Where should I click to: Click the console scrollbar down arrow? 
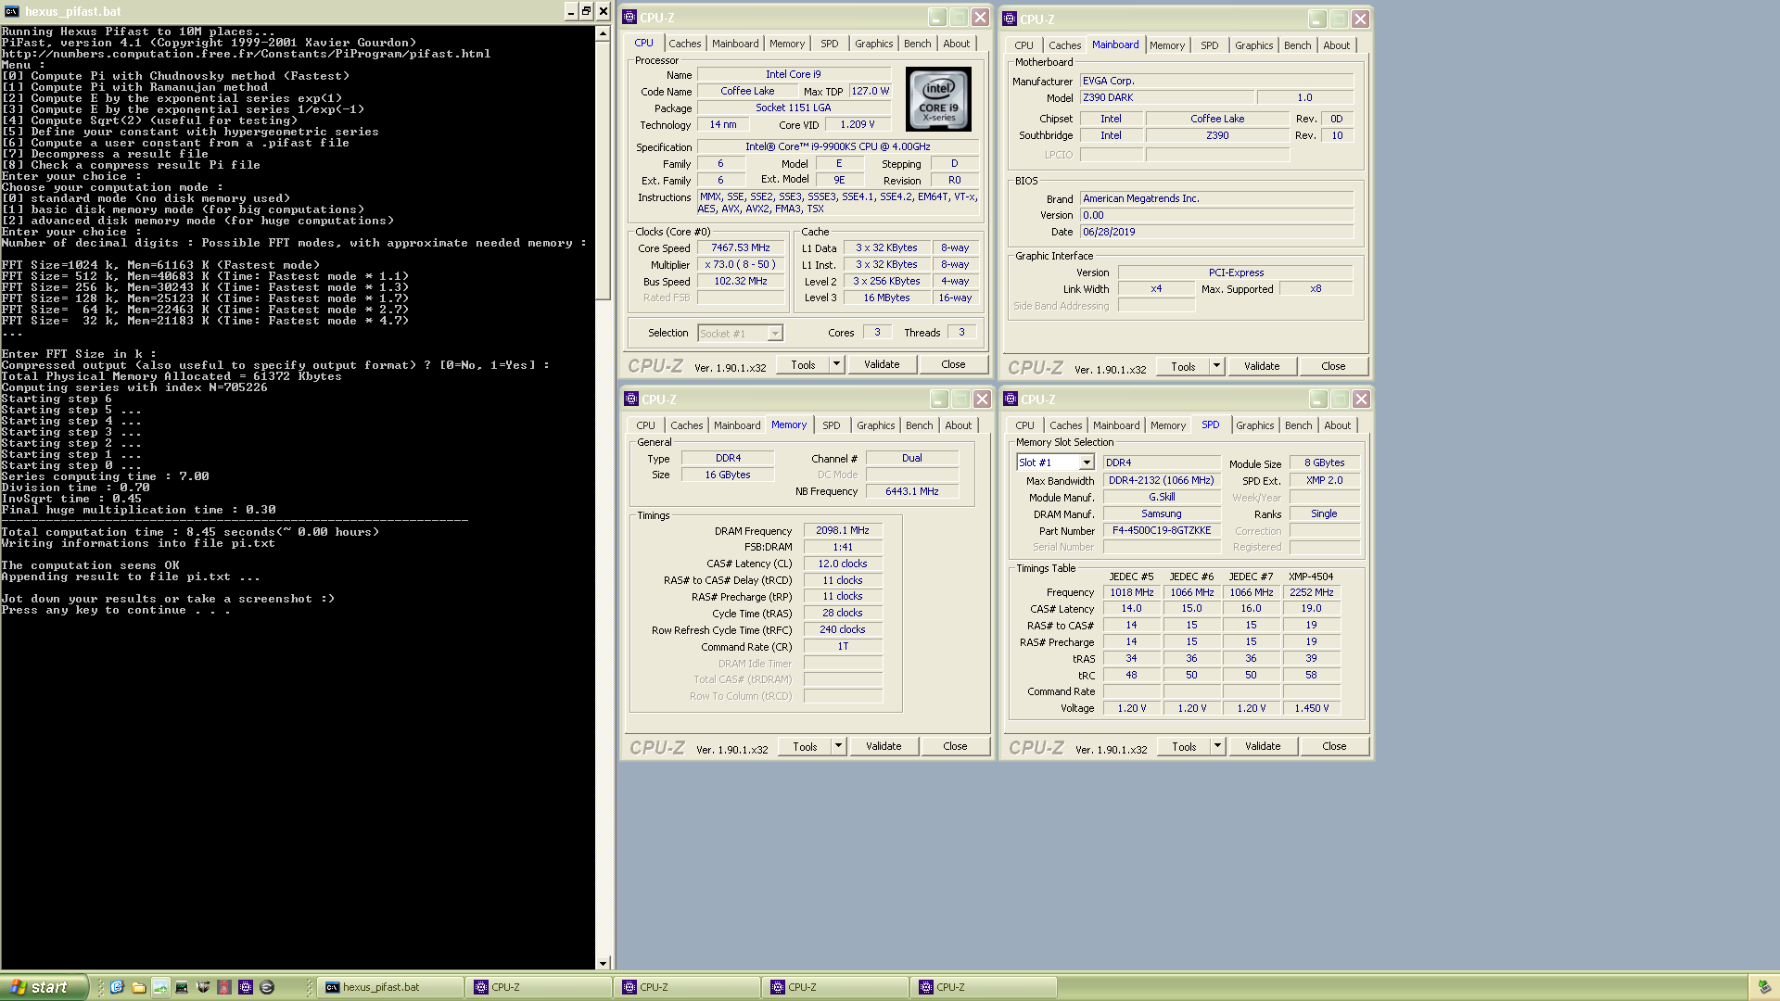click(x=603, y=963)
